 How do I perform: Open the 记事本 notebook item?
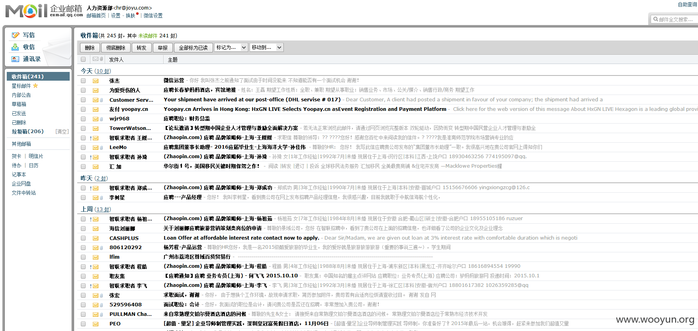[x=19, y=174]
